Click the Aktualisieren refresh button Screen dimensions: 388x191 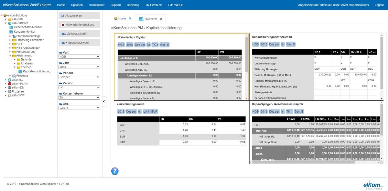[79, 15]
